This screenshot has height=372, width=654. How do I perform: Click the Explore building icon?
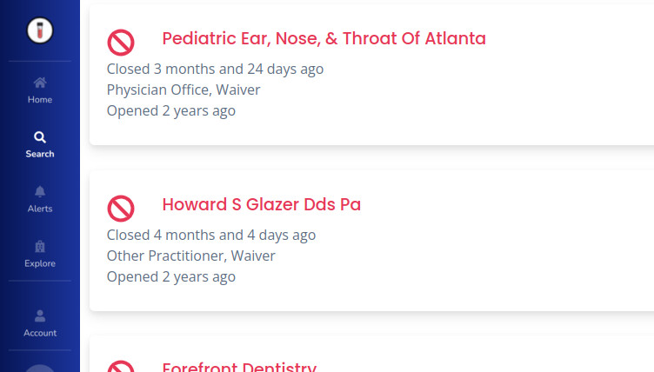40,247
